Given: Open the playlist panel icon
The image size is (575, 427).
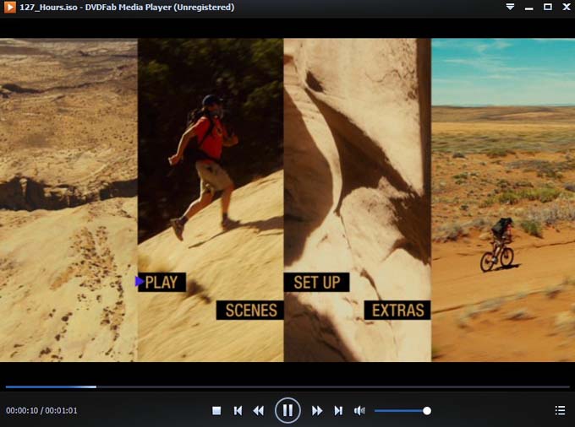Looking at the screenshot, I should click(x=560, y=410).
